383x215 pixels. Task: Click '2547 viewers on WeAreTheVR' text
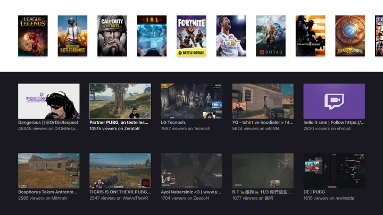pos(119,198)
